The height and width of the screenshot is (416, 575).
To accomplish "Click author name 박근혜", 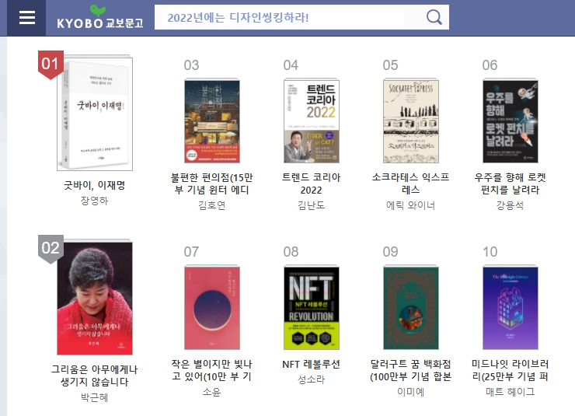I will coord(95,397).
